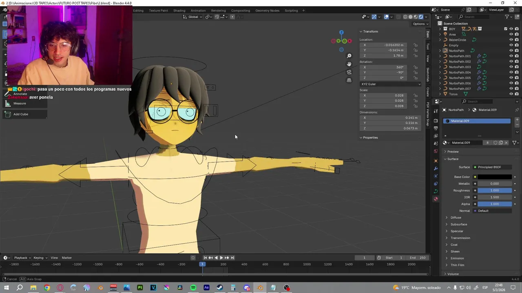Expand NurbsPath.001 tree row
This screenshot has width=522, height=293.
[440, 56]
